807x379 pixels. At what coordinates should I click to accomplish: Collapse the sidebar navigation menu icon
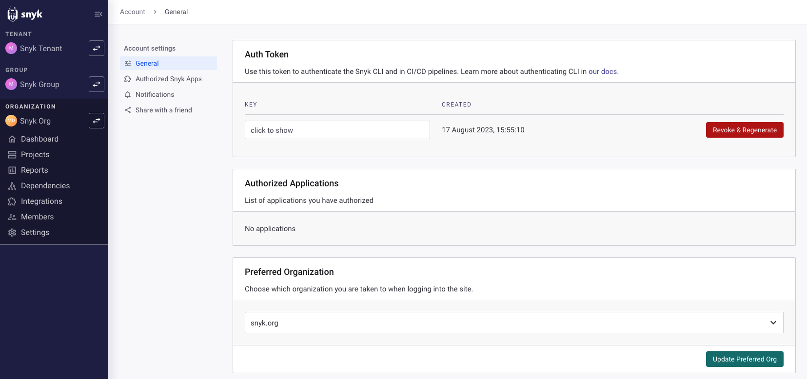pos(98,14)
